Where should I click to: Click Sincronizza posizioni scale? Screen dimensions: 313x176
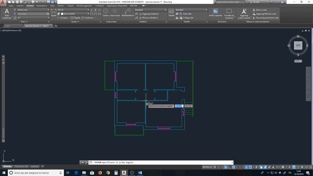pos(266,18)
